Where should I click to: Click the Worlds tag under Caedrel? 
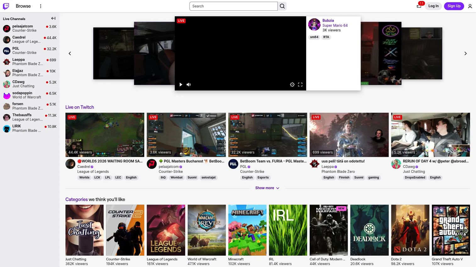click(x=84, y=178)
